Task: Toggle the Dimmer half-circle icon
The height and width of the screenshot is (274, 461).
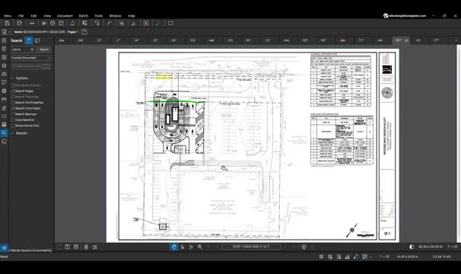Action: [x=412, y=247]
